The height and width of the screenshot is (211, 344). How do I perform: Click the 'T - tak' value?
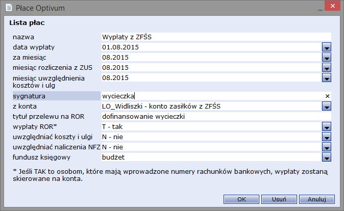point(112,126)
